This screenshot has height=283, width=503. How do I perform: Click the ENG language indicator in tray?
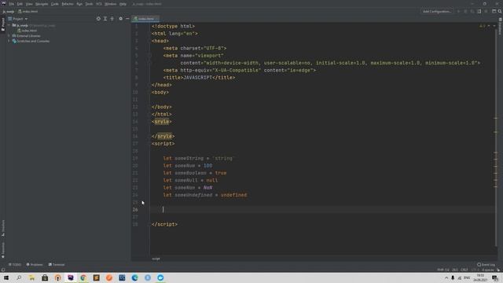[467, 277]
